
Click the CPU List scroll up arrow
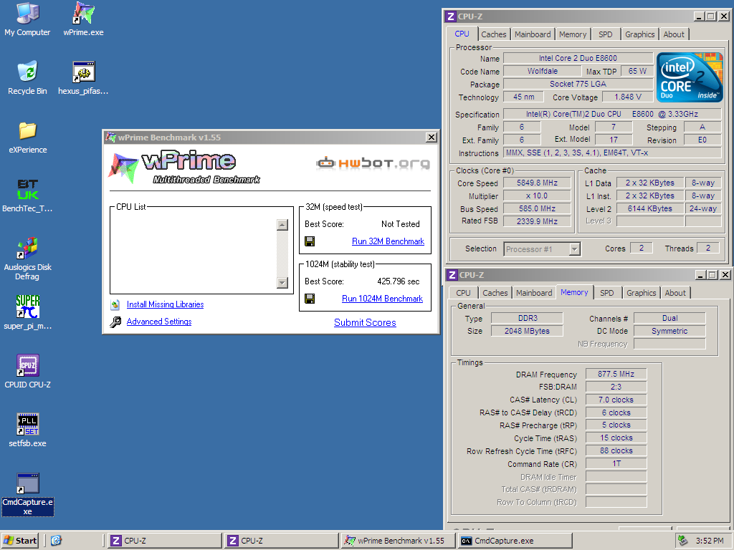[x=282, y=225]
